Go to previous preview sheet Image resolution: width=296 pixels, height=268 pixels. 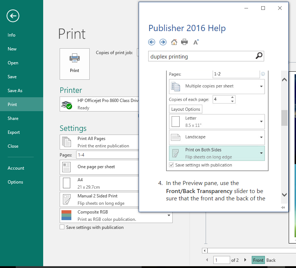(x=207, y=260)
